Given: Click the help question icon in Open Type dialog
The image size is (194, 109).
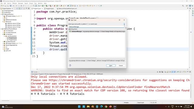Looking at the screenshot, I should tap(70, 65).
